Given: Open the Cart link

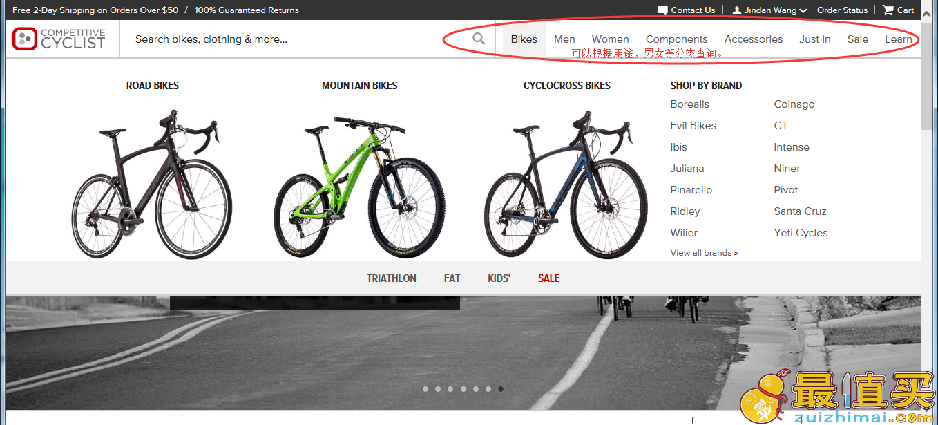Looking at the screenshot, I should click(906, 10).
